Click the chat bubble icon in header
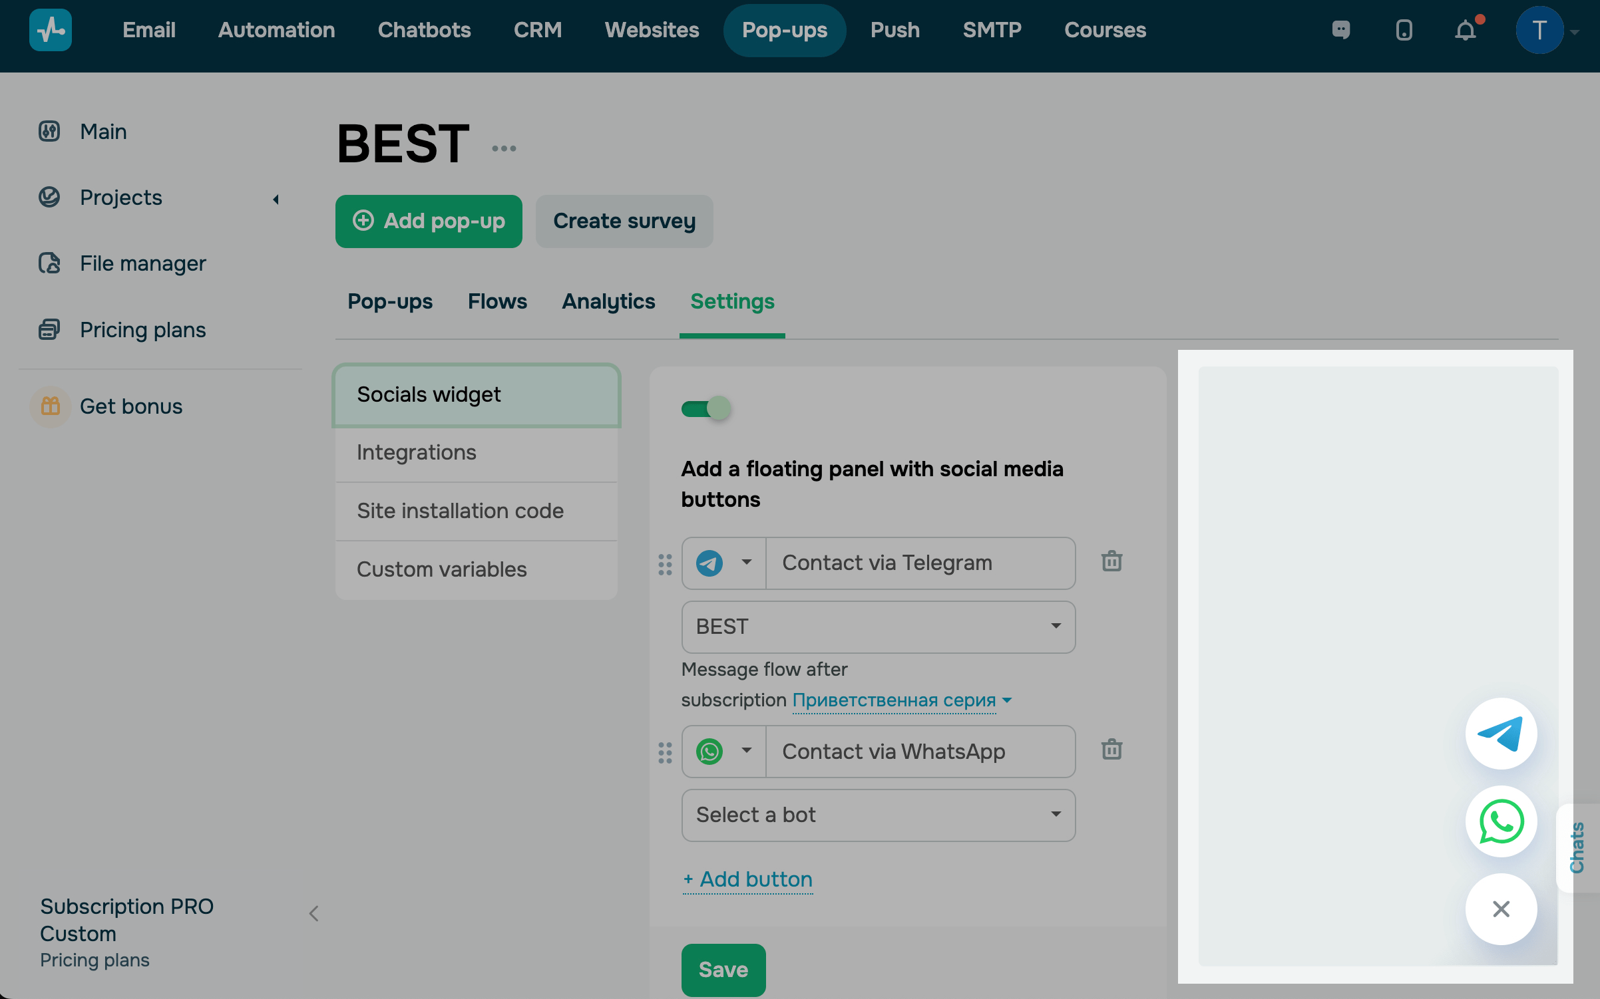 pos(1341,31)
